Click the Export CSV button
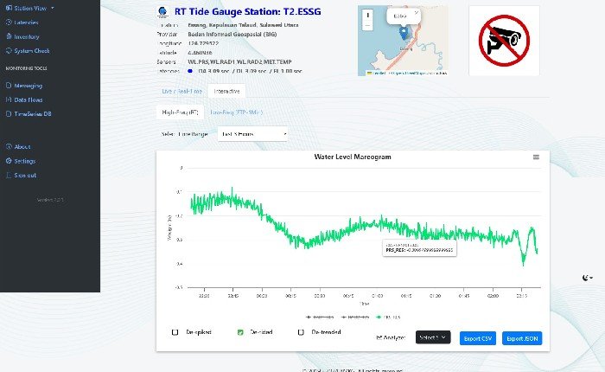 477,337
